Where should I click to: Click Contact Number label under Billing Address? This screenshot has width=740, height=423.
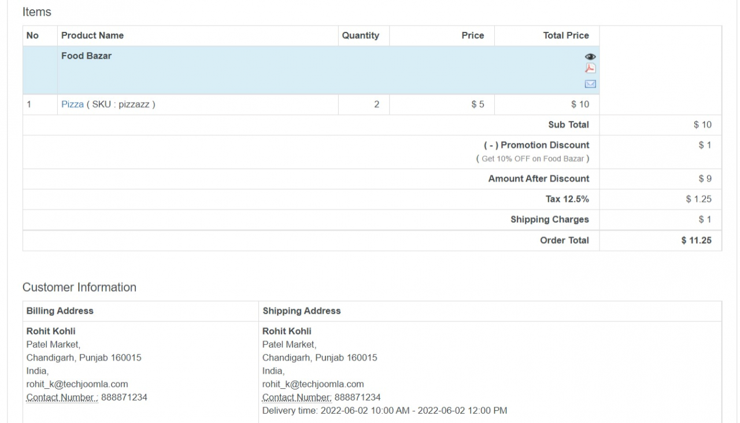click(62, 398)
